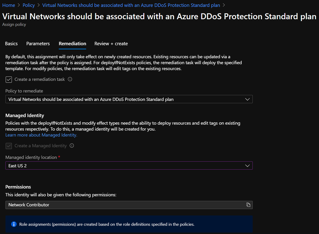Click the Network Contributor permissions field
This screenshot has width=319, height=234.
tap(125, 205)
